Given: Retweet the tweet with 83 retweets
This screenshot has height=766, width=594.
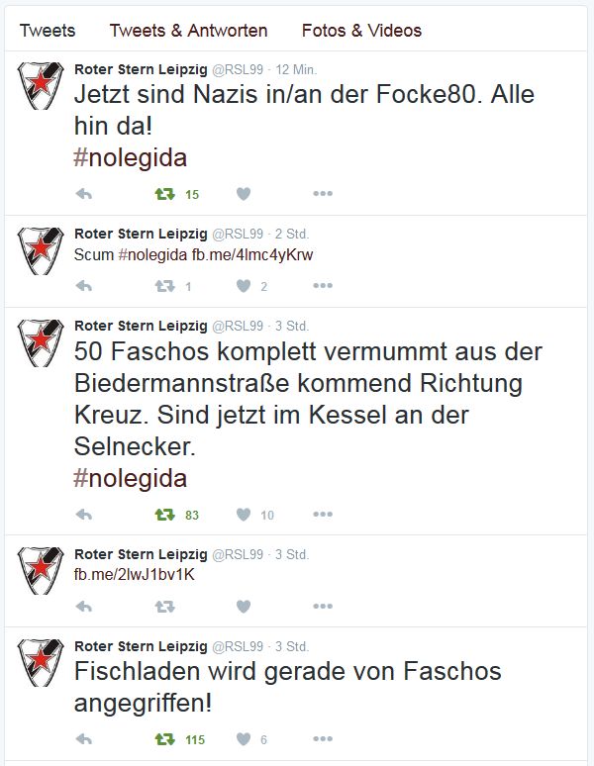Looking at the screenshot, I should 164,515.
